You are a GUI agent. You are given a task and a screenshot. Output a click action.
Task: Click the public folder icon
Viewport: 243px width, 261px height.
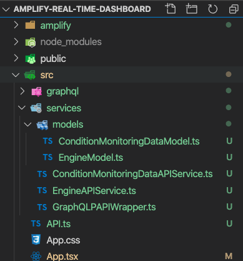pos(31,59)
